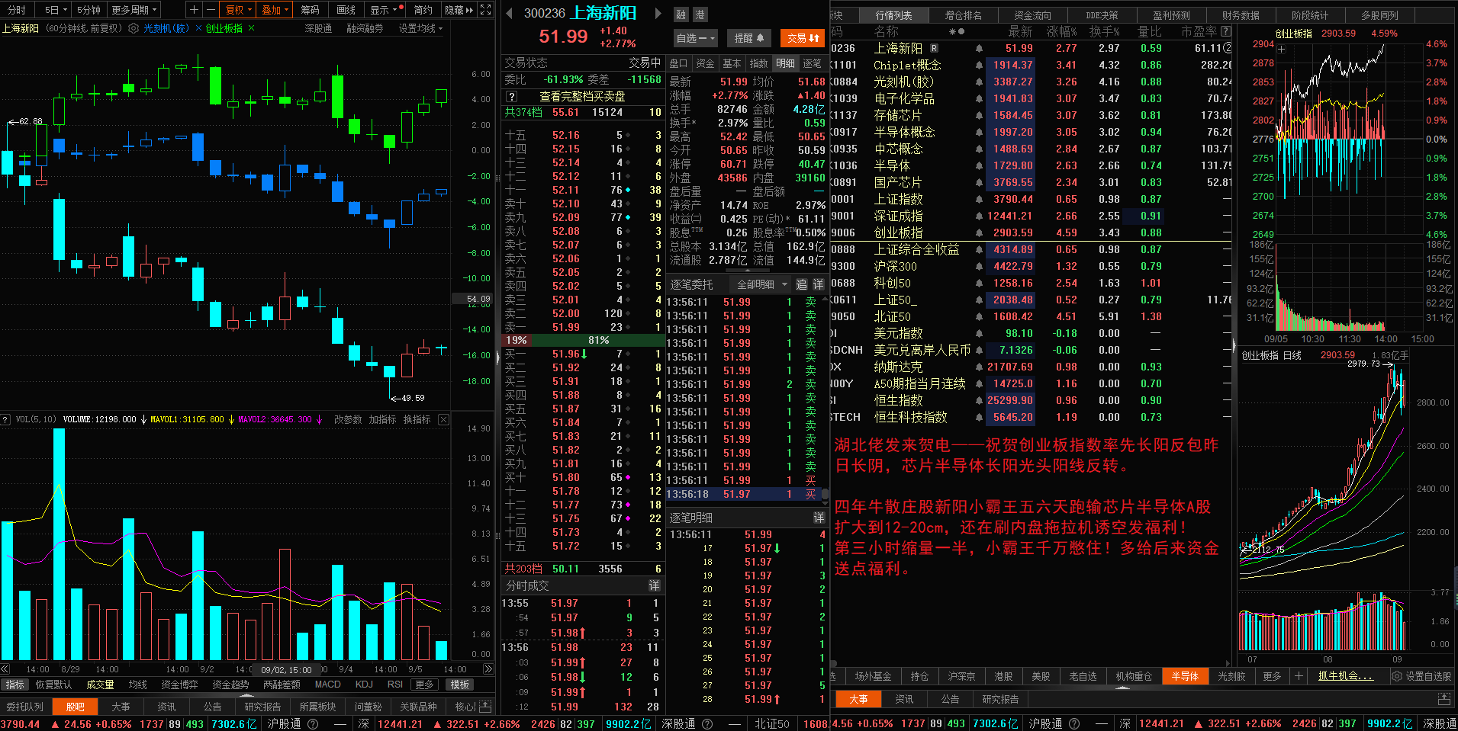Click 恢复默认 restore defaults

point(53,685)
